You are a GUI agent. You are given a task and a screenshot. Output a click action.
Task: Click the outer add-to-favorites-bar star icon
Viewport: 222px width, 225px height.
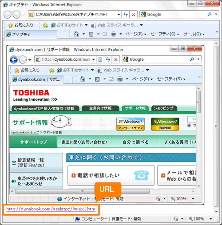pos(45,25)
